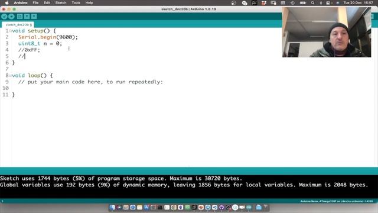Open the Tools menu
Viewport: 378px width, 213px height.
click(76, 2)
